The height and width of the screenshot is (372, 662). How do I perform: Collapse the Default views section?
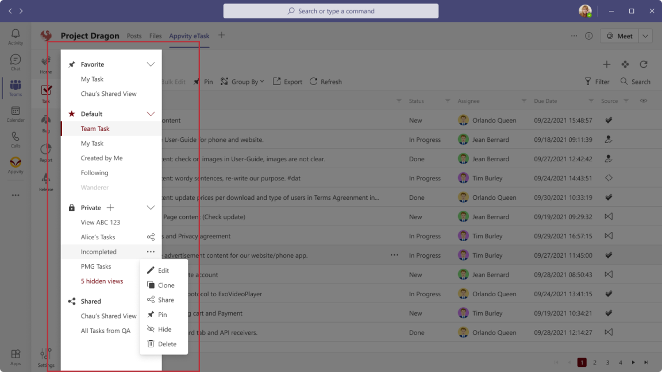coord(151,113)
